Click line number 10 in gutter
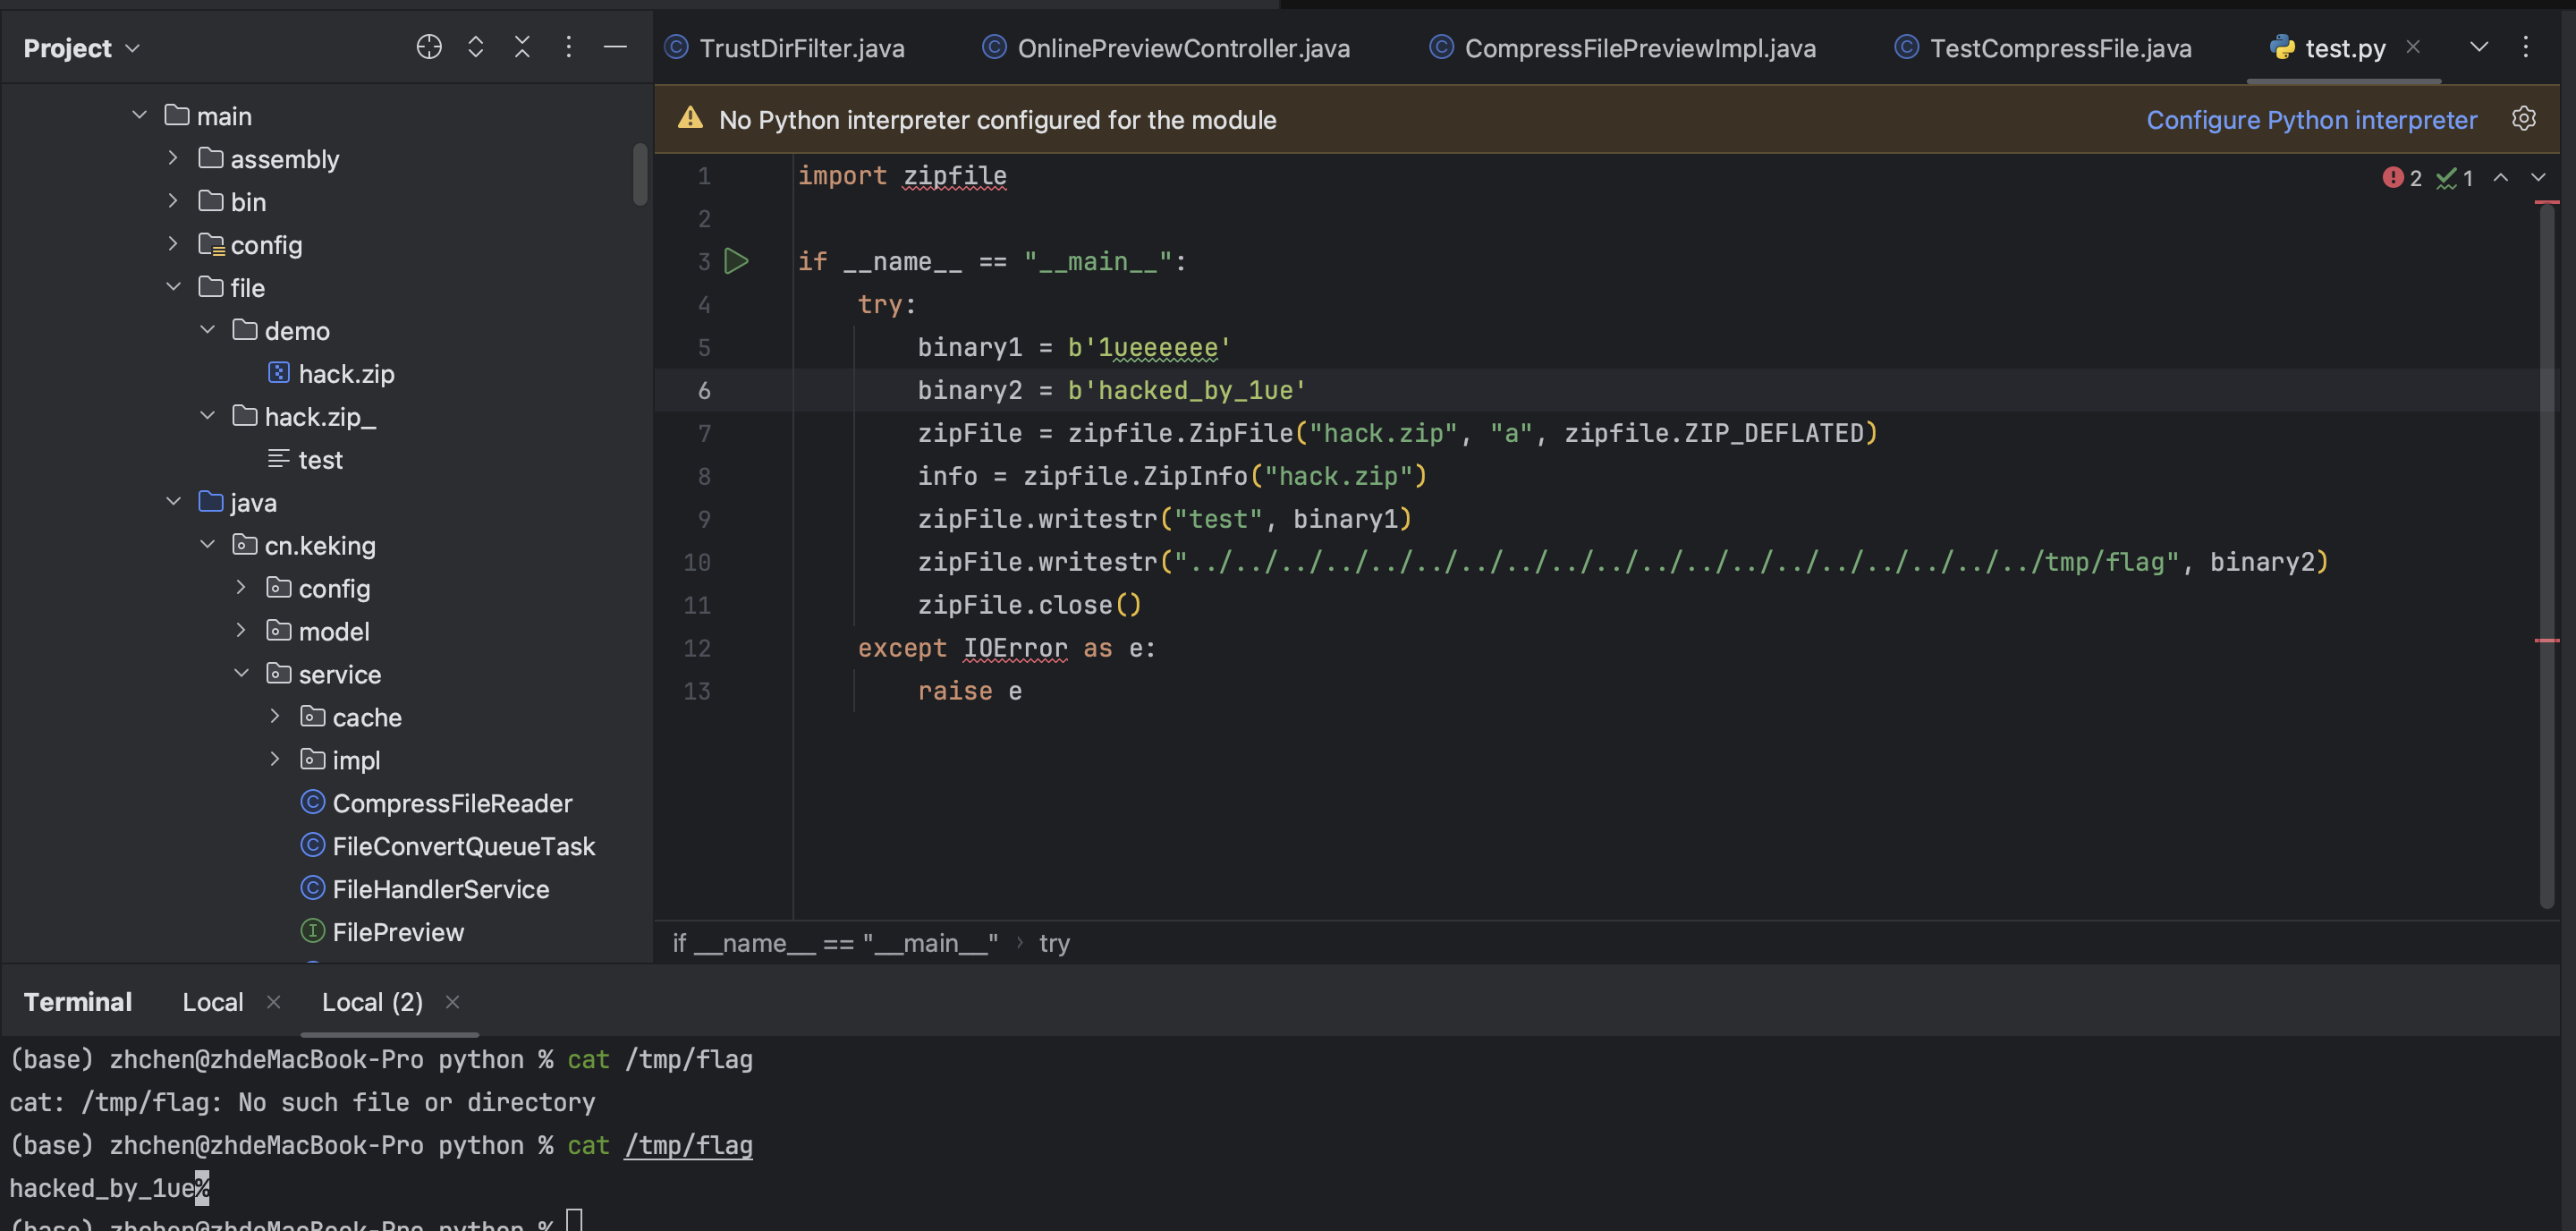 (697, 562)
